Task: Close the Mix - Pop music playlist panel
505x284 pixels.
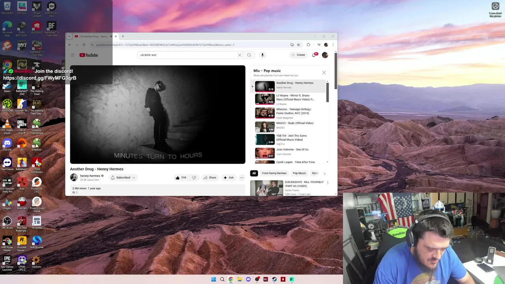Action: pos(324,73)
